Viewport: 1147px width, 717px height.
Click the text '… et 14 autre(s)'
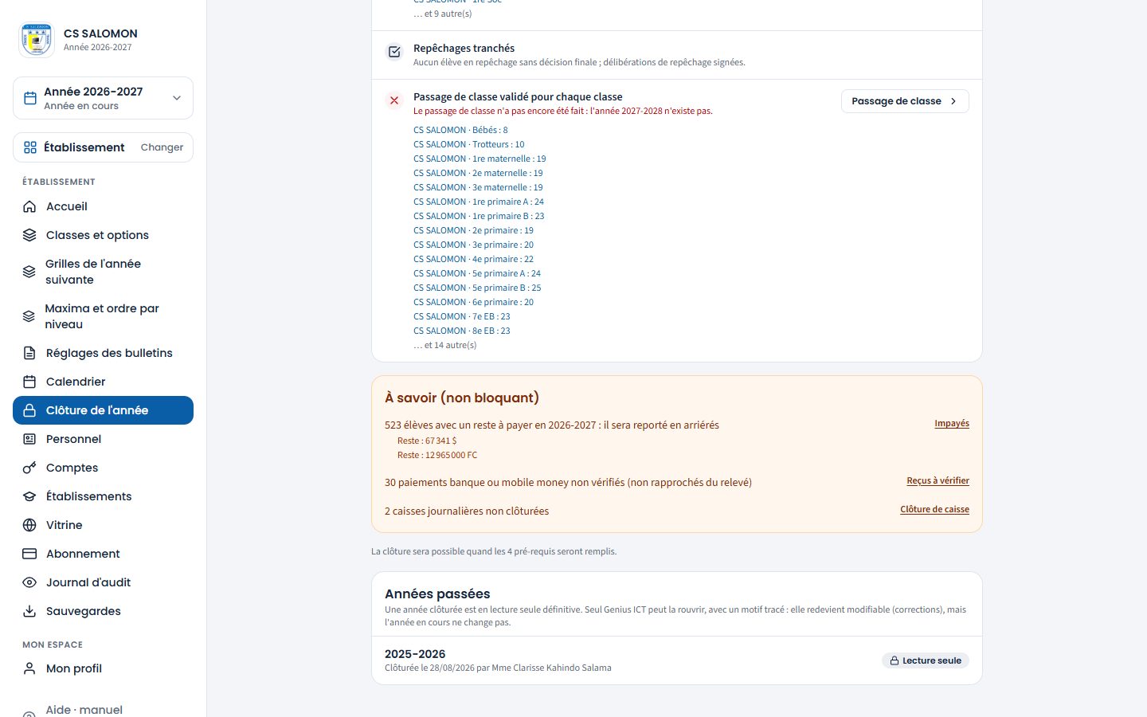pyautogui.click(x=445, y=345)
